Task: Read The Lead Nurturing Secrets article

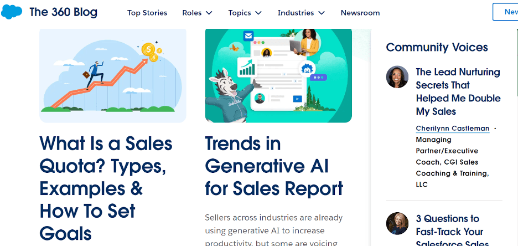Action: [x=458, y=91]
